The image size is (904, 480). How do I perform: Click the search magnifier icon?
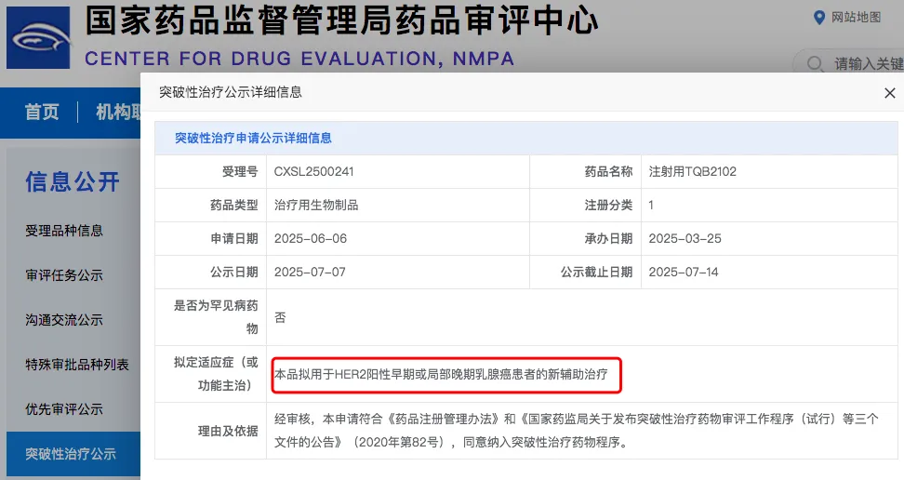pyautogui.click(x=815, y=63)
